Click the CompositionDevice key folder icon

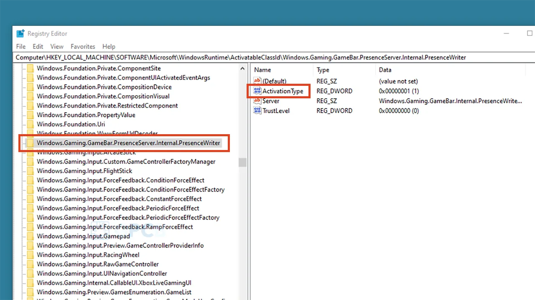point(30,87)
